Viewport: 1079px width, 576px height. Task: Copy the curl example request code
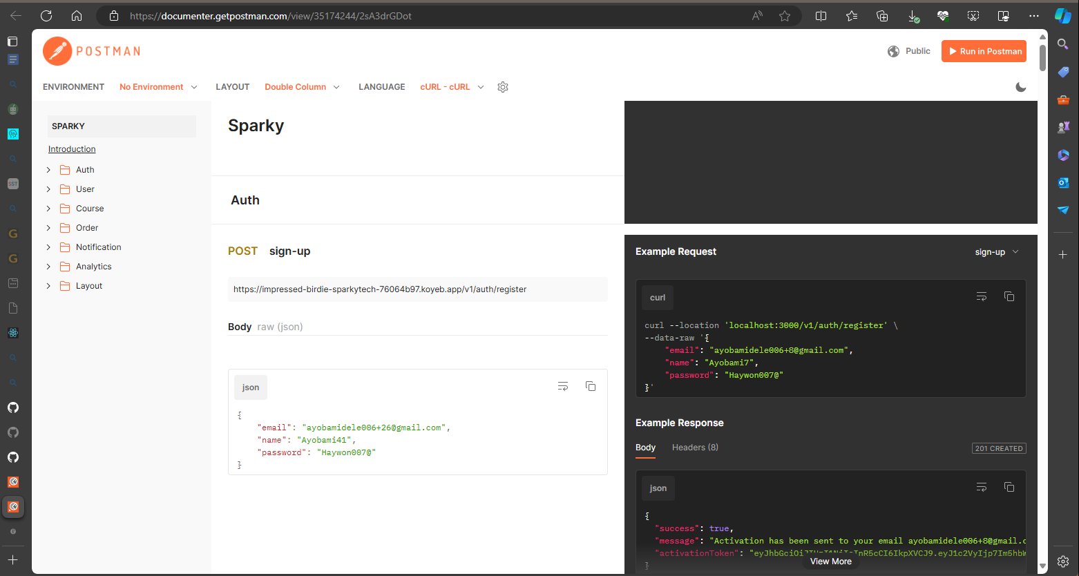click(x=1009, y=296)
